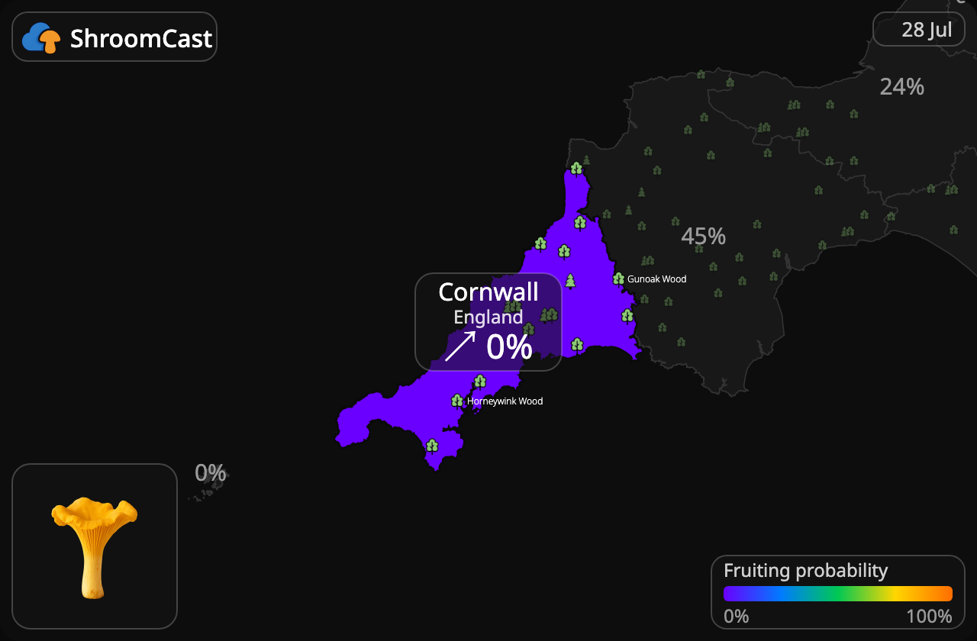The height and width of the screenshot is (641, 977).
Task: Click the 0% value in Cornwall tooltip
Action: [509, 346]
